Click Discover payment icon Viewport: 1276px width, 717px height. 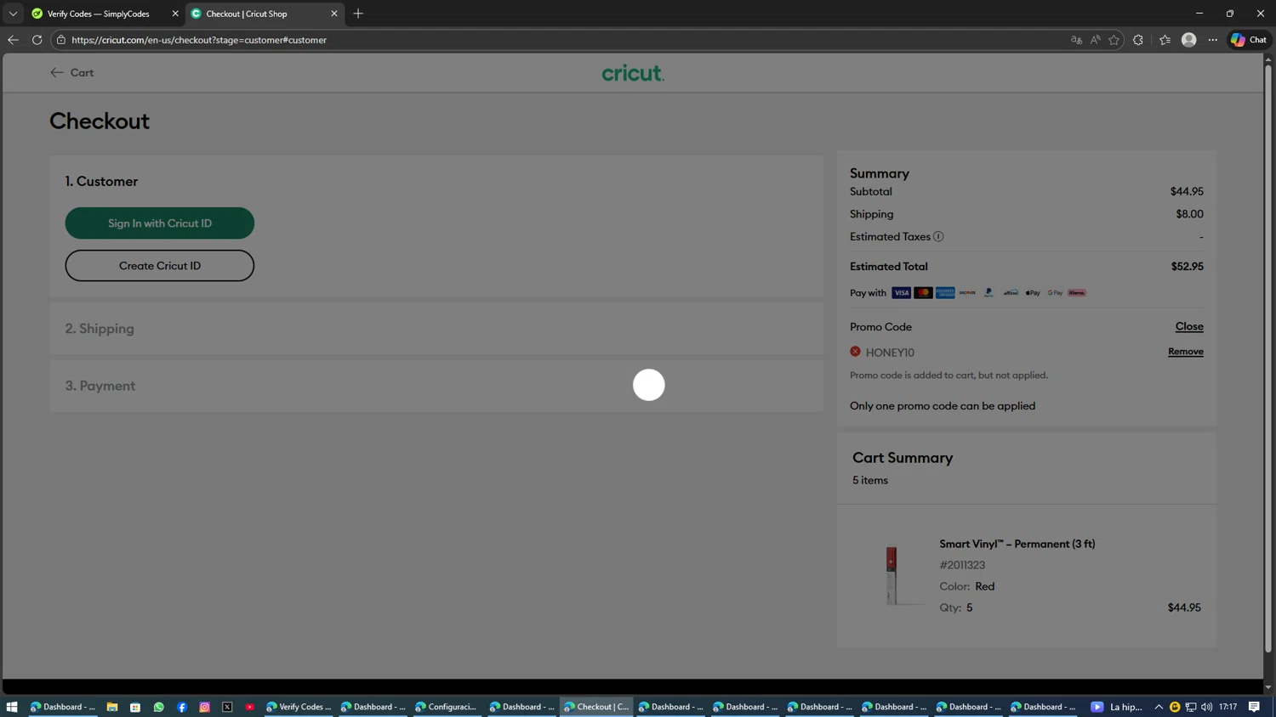click(x=967, y=293)
